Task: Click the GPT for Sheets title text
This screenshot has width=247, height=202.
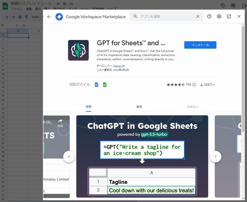Action: pyautogui.click(x=131, y=43)
